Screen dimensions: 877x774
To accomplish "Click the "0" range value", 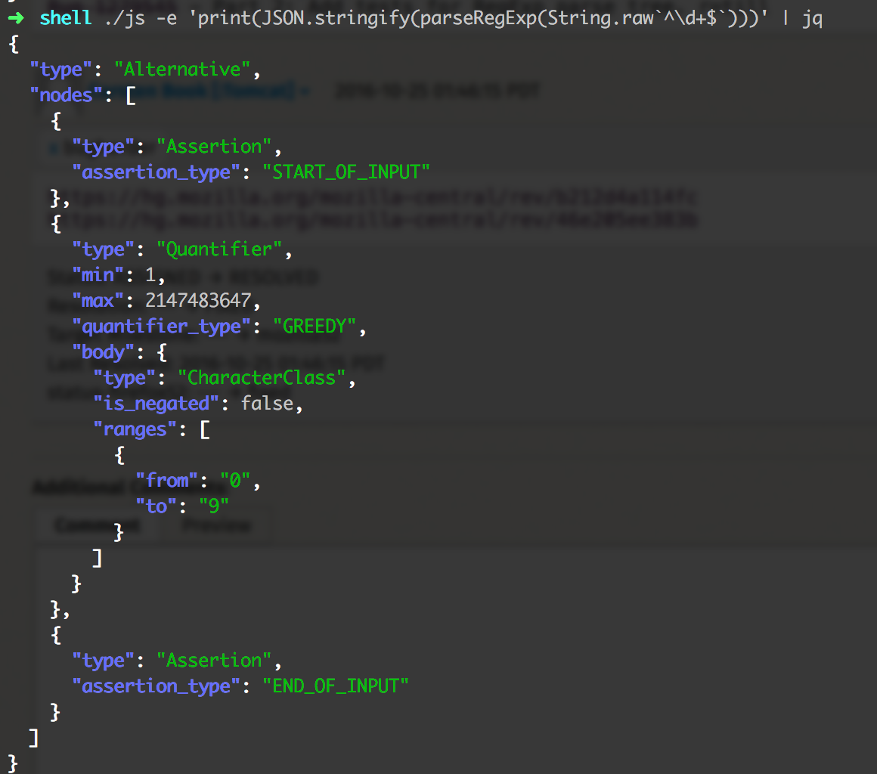I will click(235, 481).
